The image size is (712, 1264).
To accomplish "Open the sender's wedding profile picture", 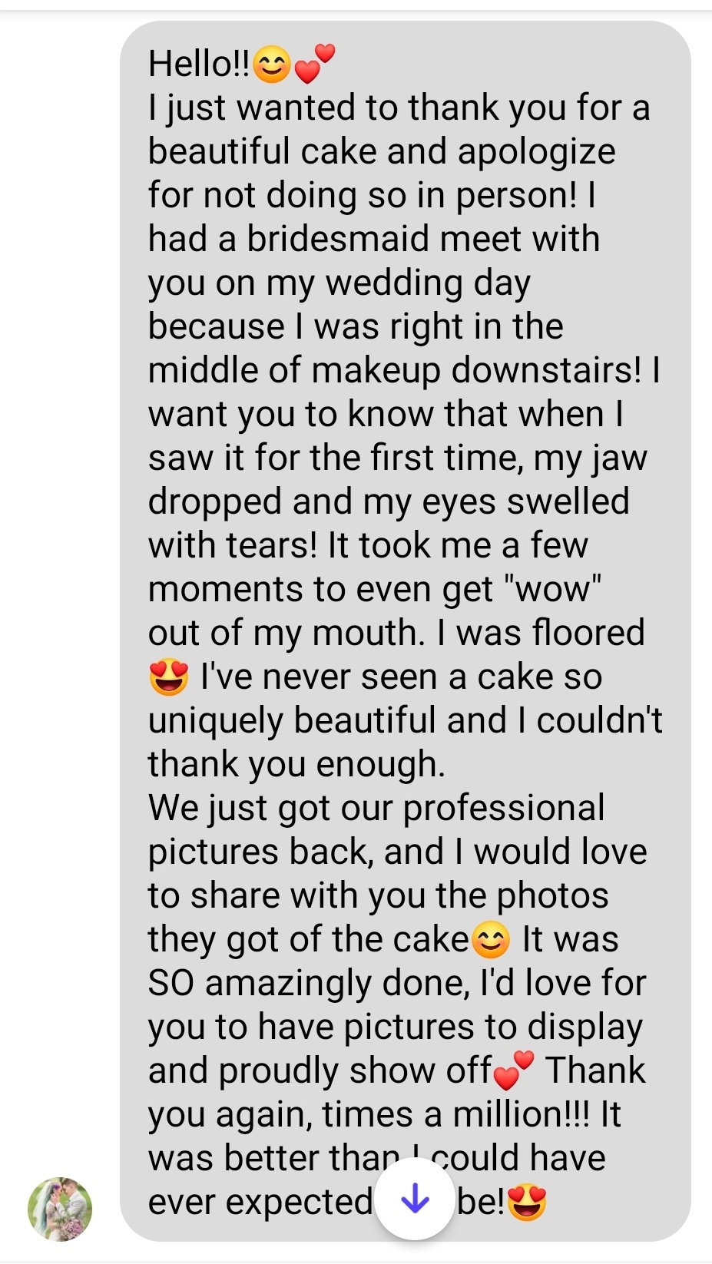I will point(60,1209).
